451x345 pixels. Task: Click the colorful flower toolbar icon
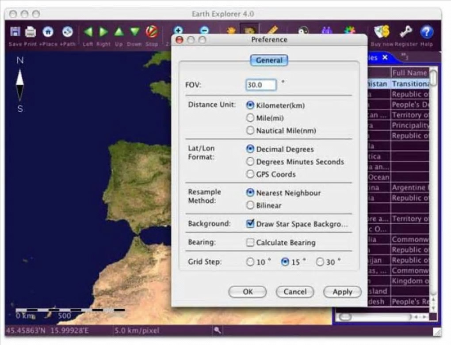coord(350,30)
